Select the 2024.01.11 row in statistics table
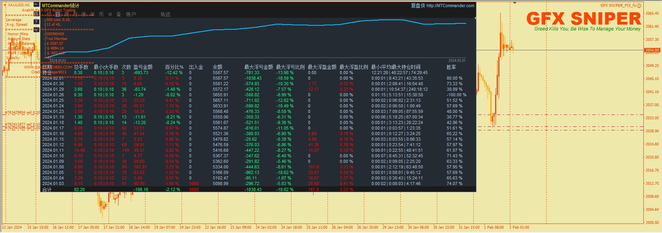662x233 pixels. [53, 150]
